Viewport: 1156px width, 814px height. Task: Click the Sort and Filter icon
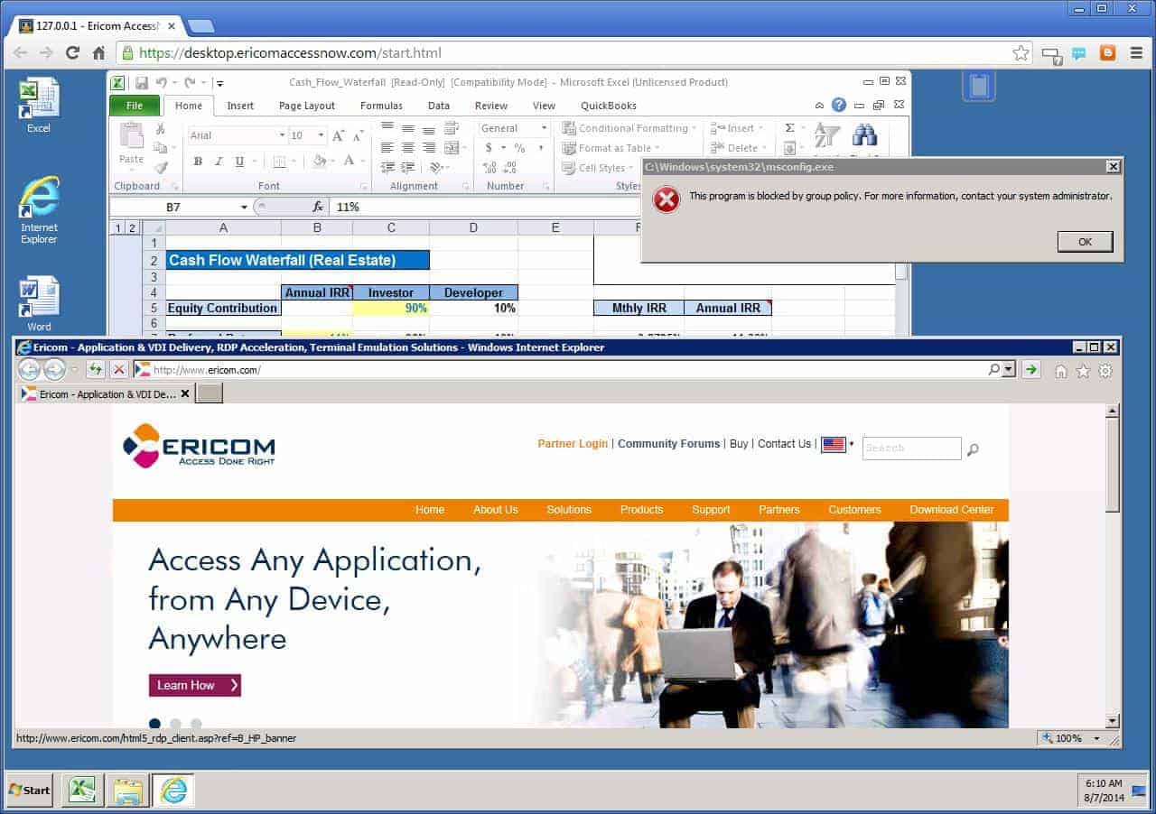click(827, 136)
